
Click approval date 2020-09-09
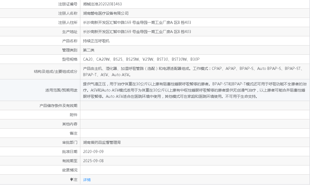[x=93, y=152]
